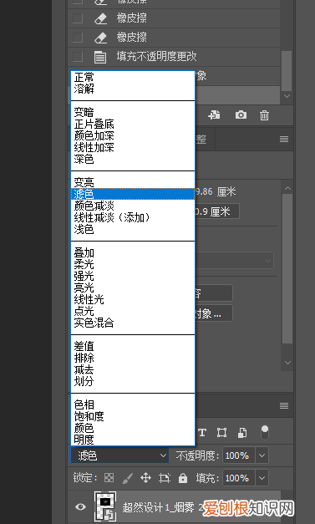This screenshot has height=524, width=315.
Task: Open the Layers panel hamburger menu
Action: click(284, 405)
